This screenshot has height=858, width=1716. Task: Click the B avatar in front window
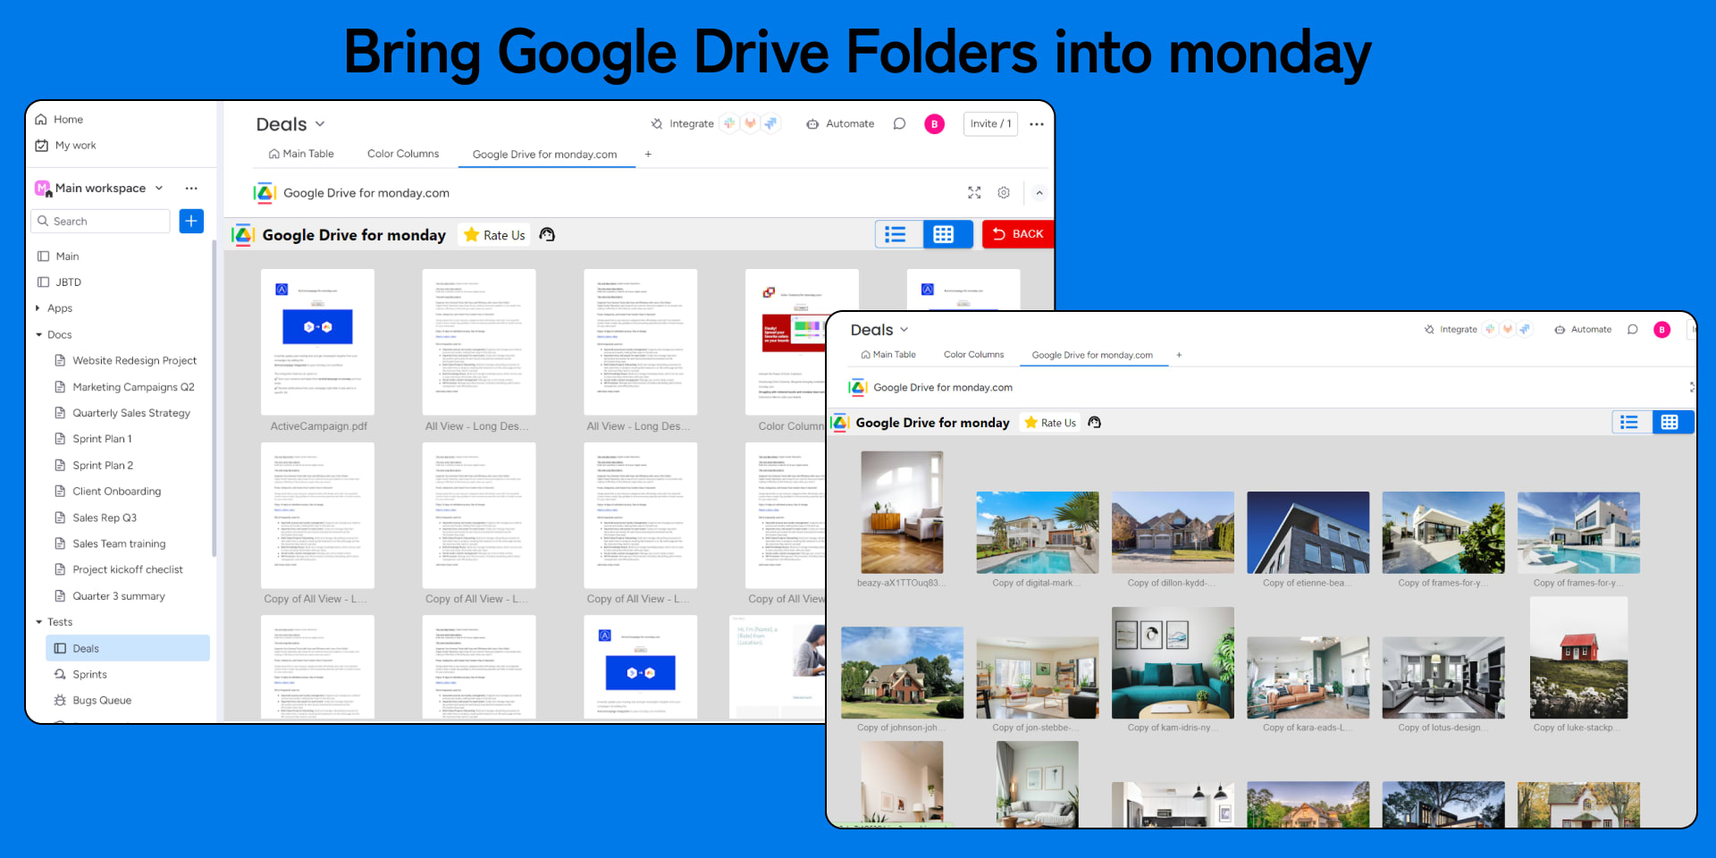[x=1662, y=330]
